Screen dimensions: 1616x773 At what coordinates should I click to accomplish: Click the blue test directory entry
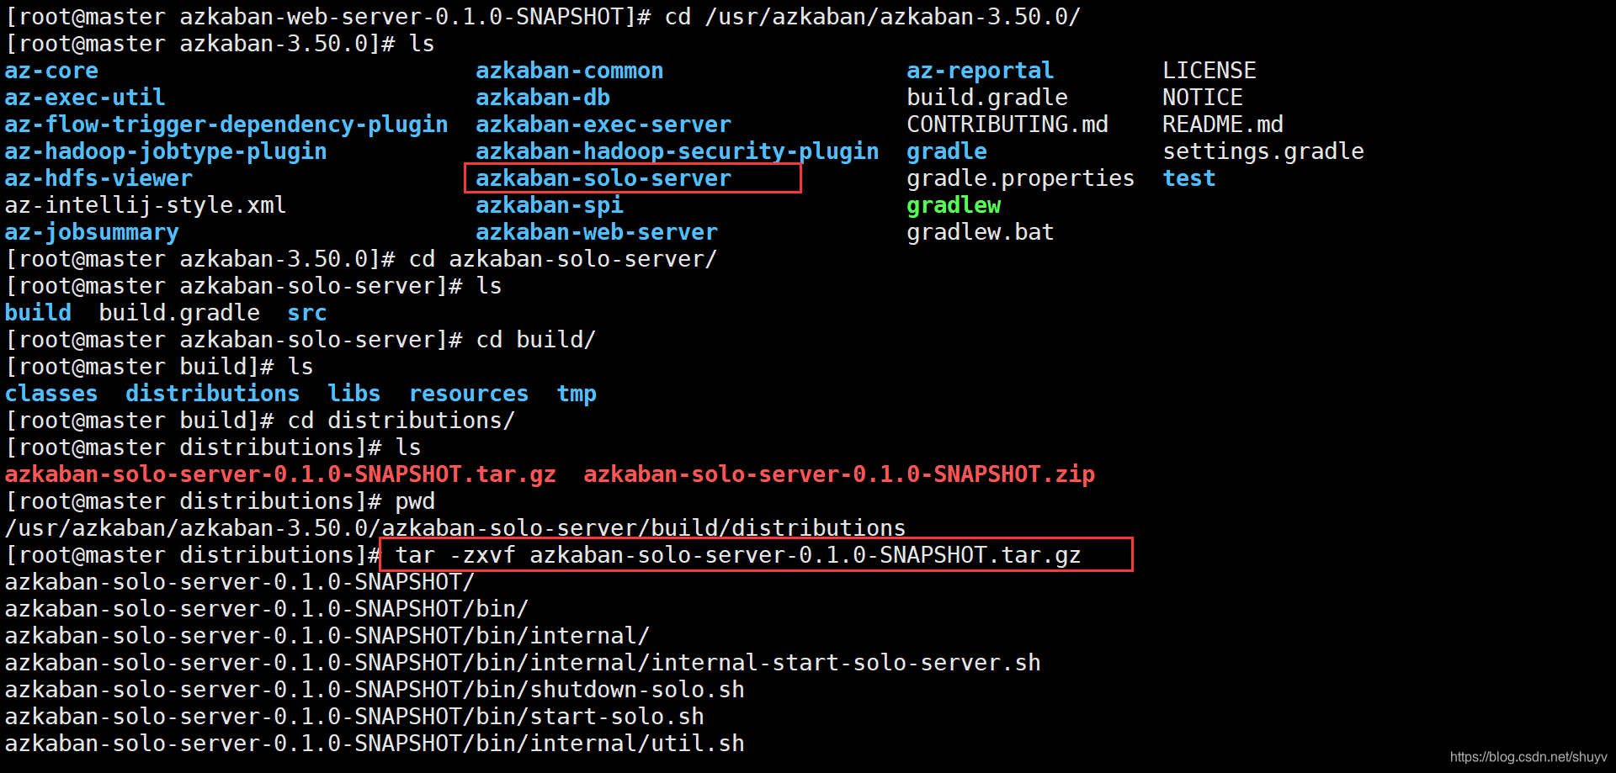[x=1189, y=178]
